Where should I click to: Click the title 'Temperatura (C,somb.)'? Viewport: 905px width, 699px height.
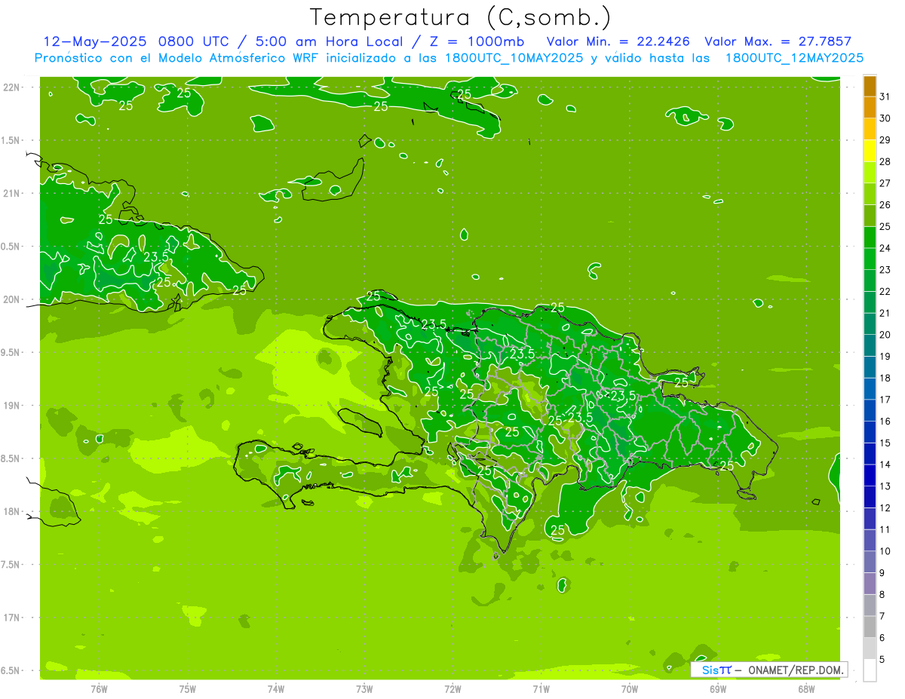click(460, 18)
